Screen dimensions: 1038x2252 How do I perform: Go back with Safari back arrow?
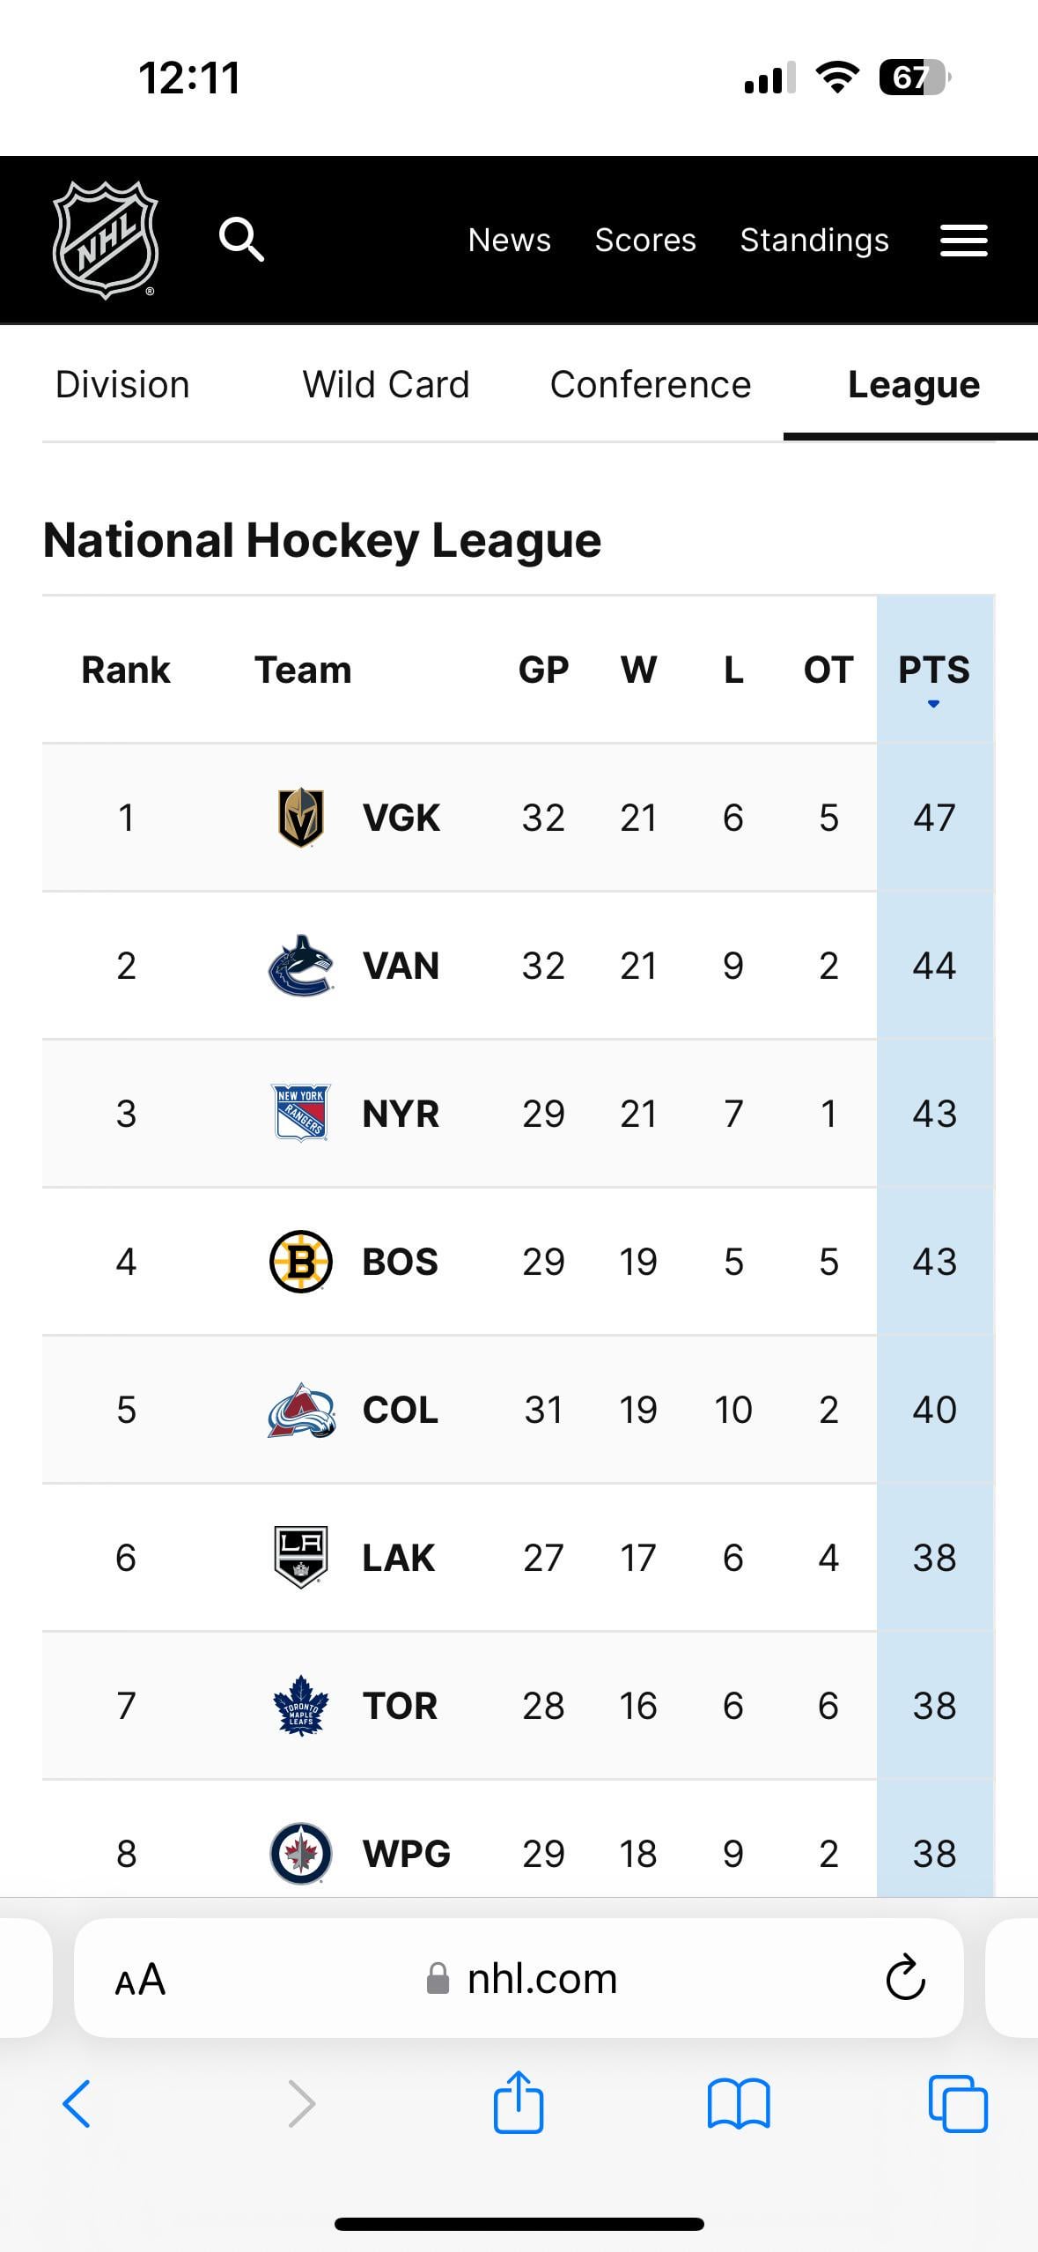click(77, 2104)
